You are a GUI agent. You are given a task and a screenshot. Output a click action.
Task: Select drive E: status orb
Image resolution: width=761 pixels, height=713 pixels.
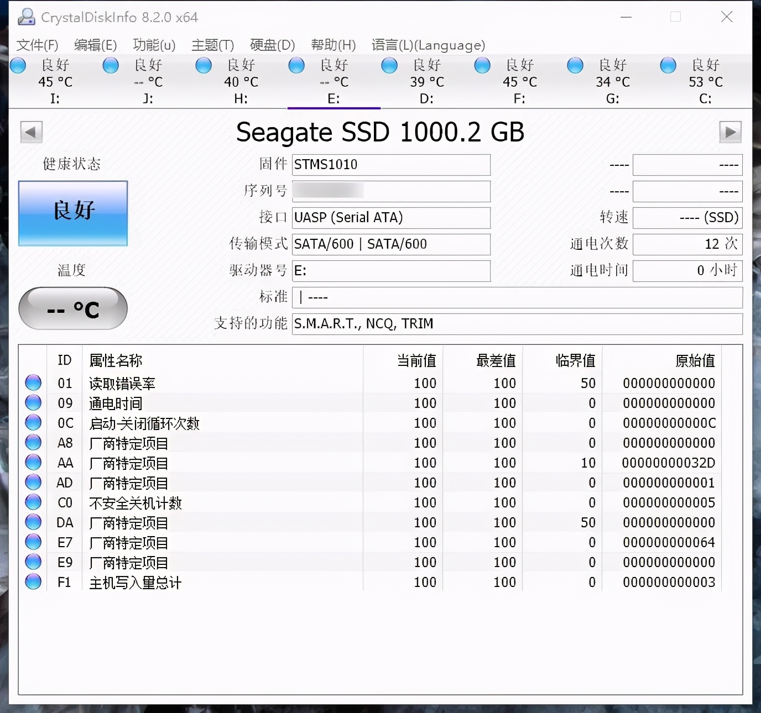point(297,65)
